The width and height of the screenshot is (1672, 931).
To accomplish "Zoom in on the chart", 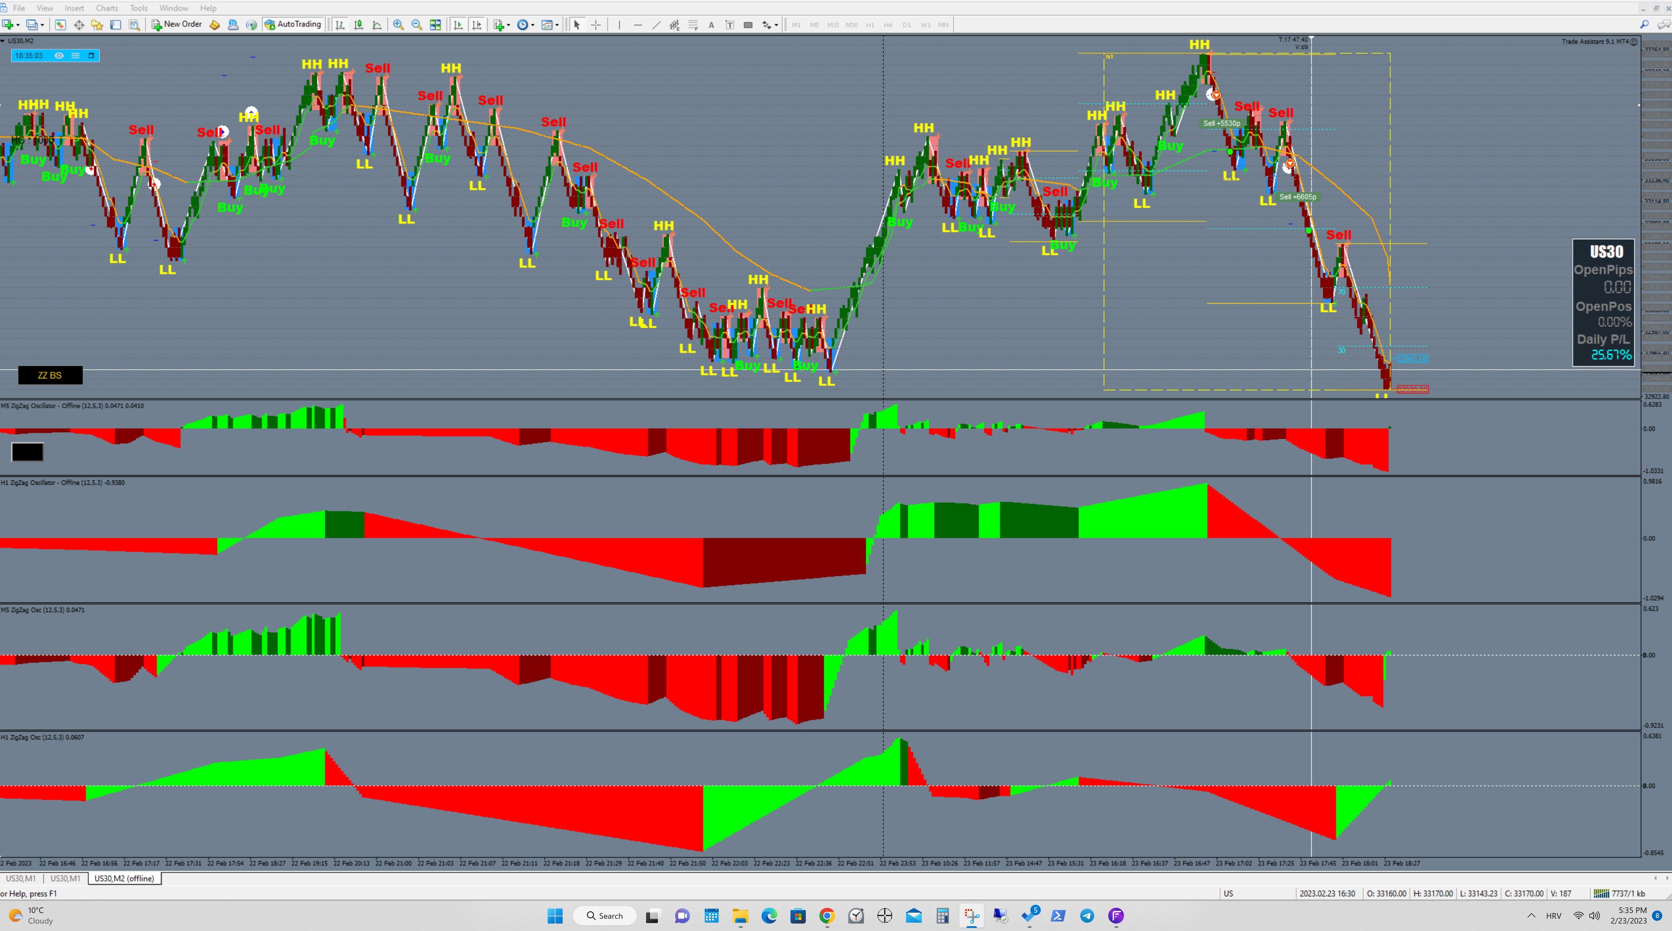I will pos(399,24).
